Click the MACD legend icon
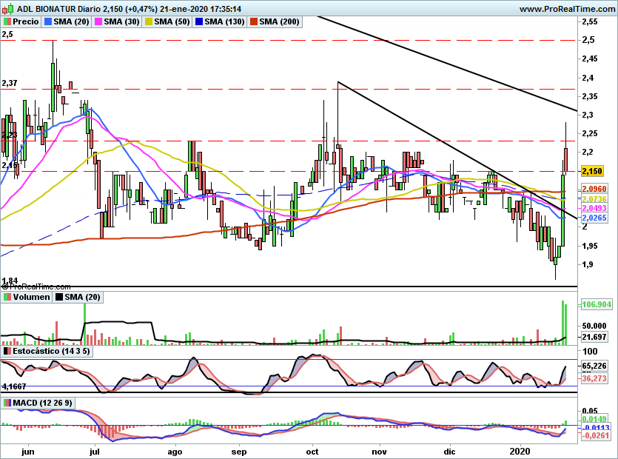This screenshot has width=618, height=459. pos(7,403)
